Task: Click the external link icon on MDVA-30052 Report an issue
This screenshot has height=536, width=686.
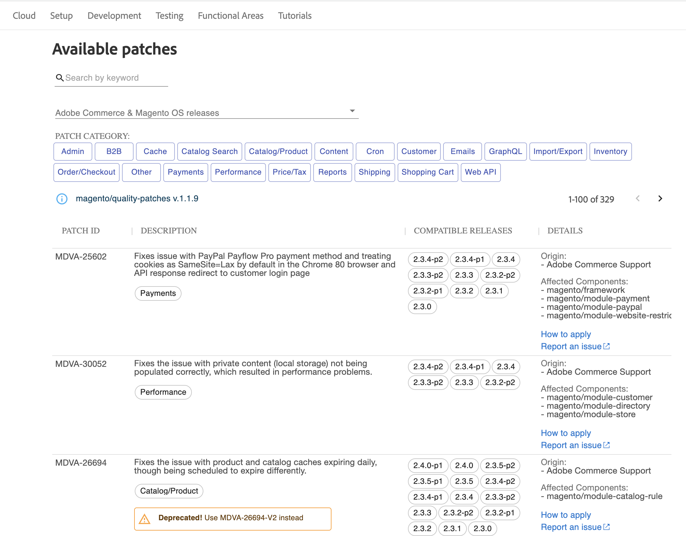Action: (607, 445)
